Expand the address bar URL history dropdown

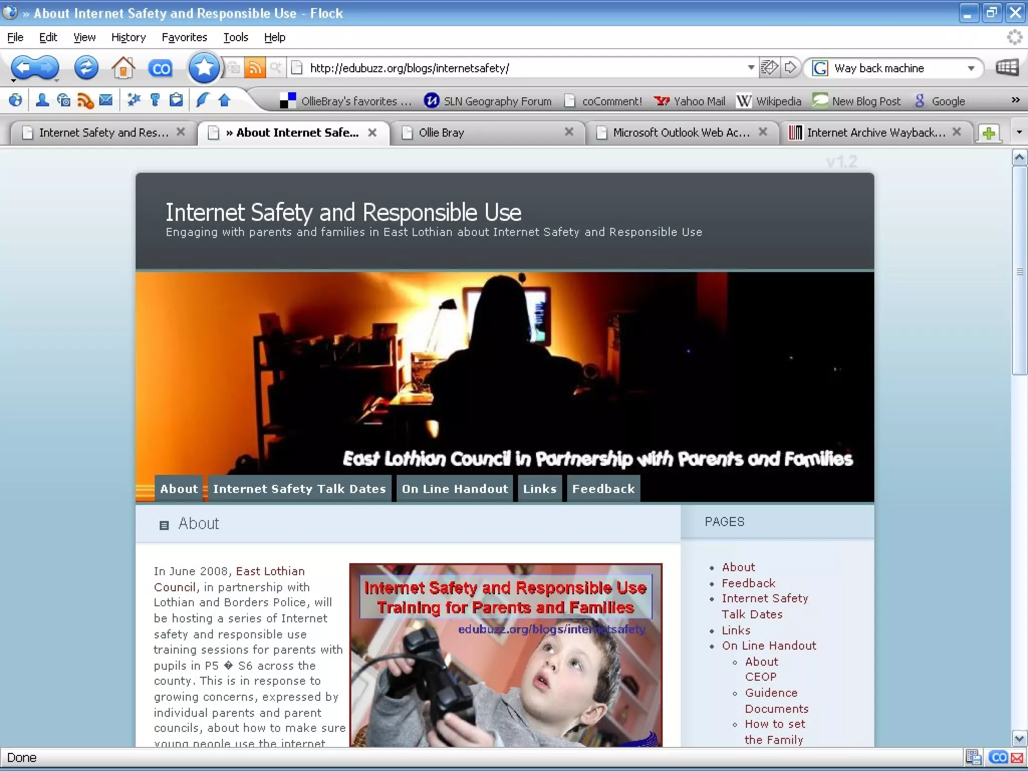pos(751,68)
